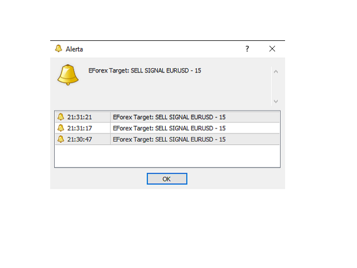Click the scroll up arrow in message area
The width and height of the screenshot is (357, 268).
(276, 72)
